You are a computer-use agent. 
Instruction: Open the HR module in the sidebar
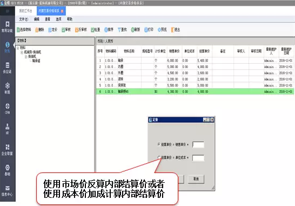[x=7, y=129]
